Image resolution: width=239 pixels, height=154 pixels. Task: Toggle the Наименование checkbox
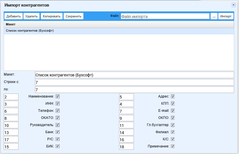(58, 96)
